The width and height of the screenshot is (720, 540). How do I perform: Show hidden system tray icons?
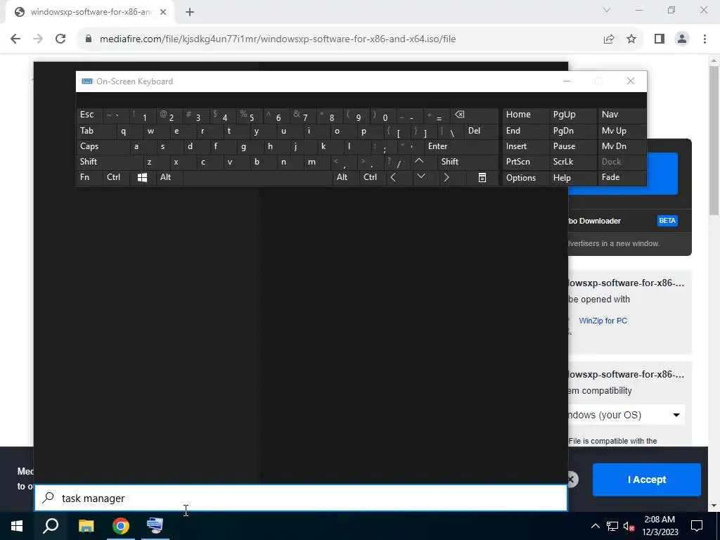coord(595,526)
